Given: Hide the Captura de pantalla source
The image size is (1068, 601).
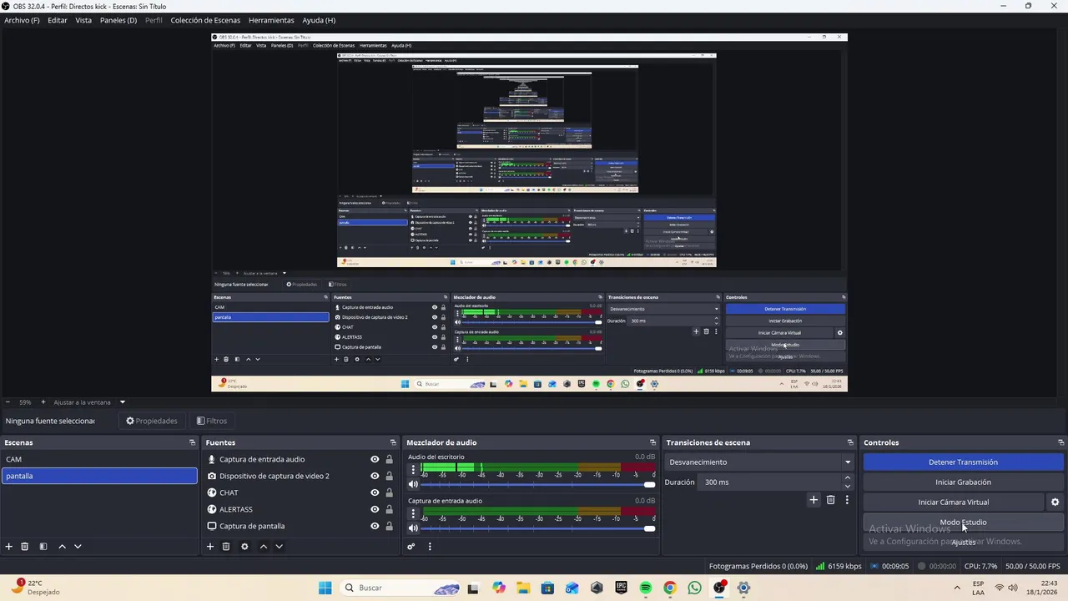Looking at the screenshot, I should 375,526.
